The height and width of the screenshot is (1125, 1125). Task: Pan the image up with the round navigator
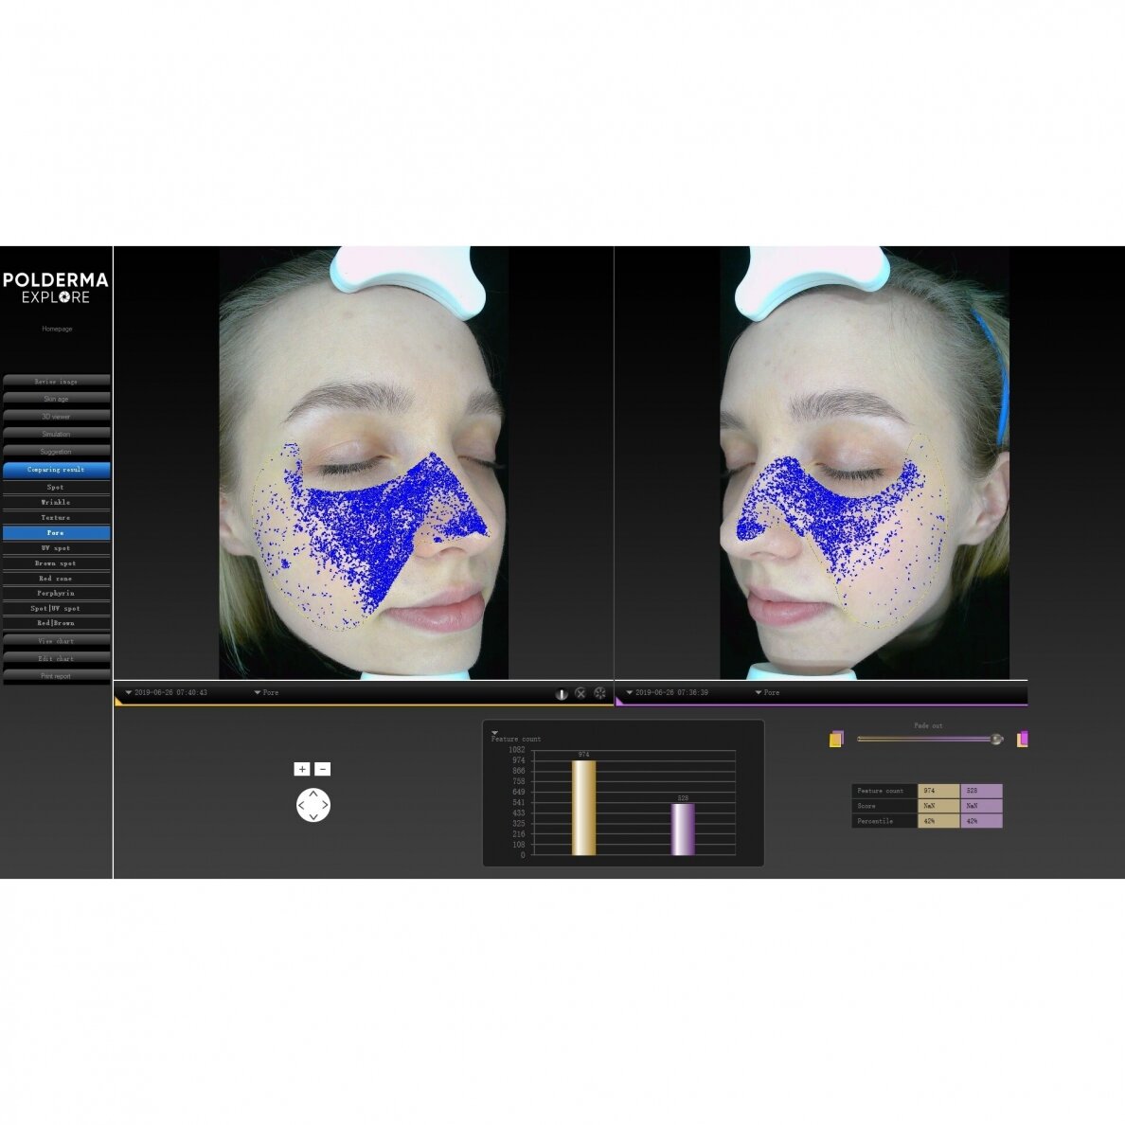[x=313, y=794]
